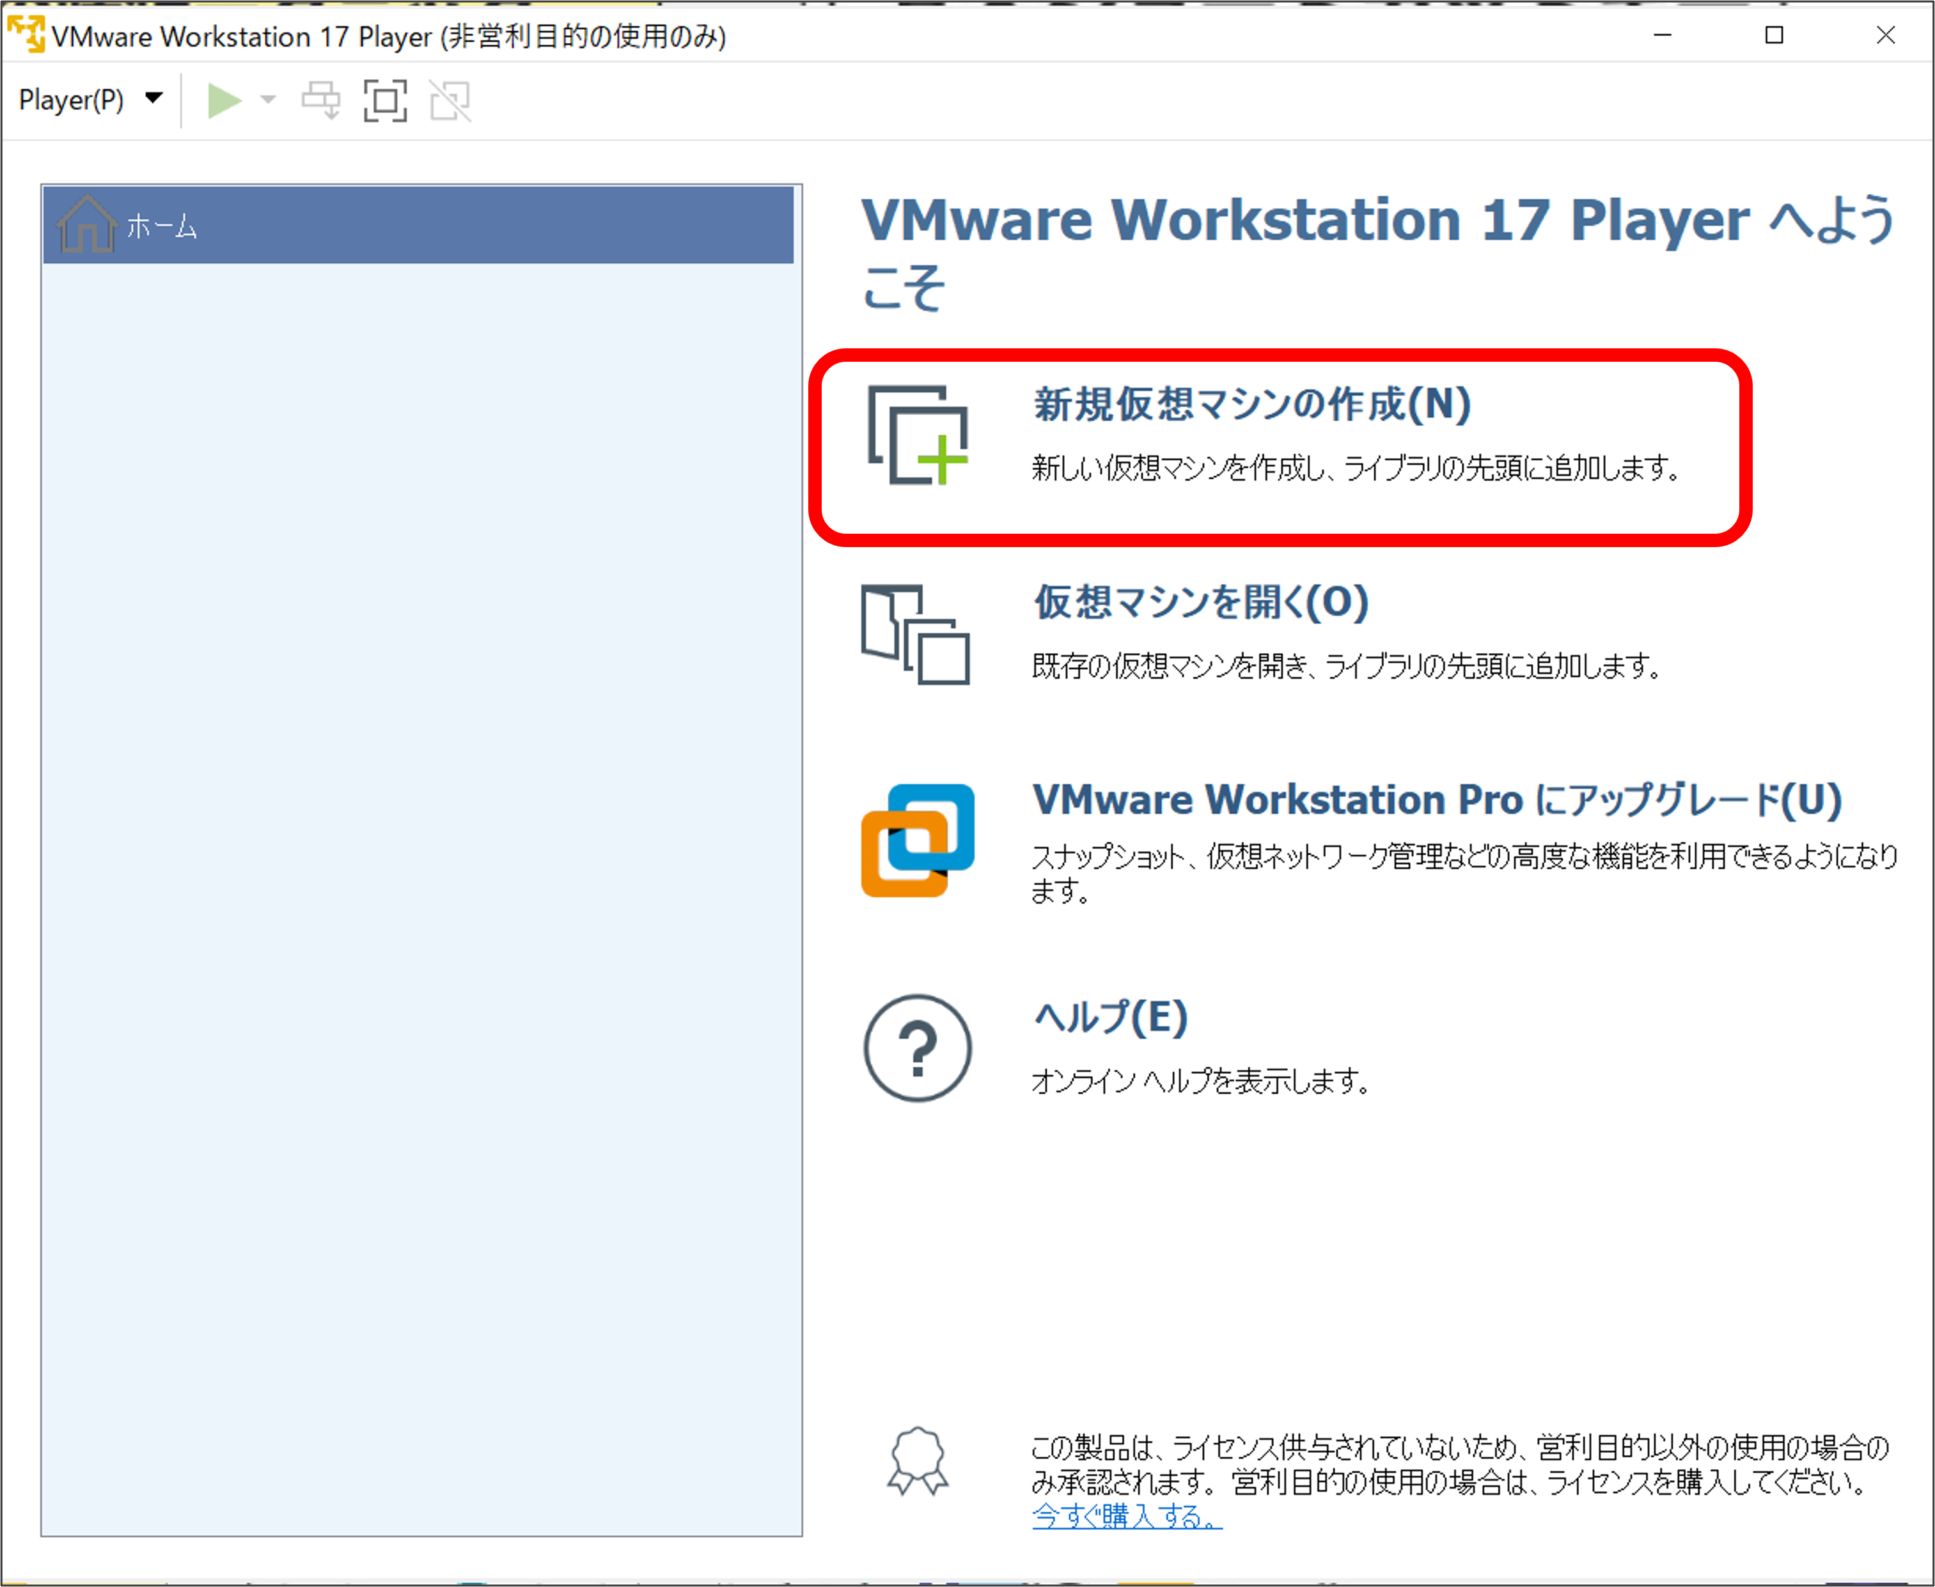Click the VMware icon in title bar

[26, 35]
